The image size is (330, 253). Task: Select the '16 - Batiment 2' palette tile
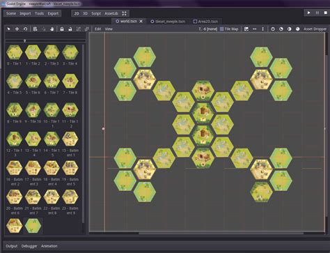[14, 173]
